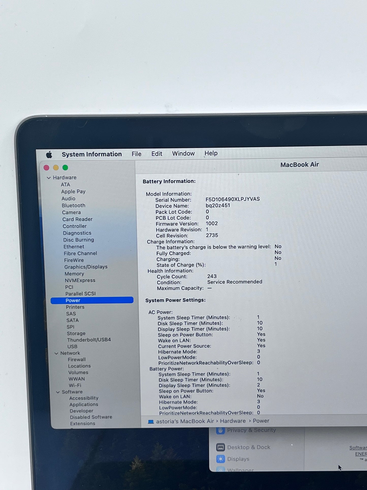Click astoria's MacBook Air in path bar
Image resolution: width=367 pixels, height=490 pixels.
[x=185, y=421]
